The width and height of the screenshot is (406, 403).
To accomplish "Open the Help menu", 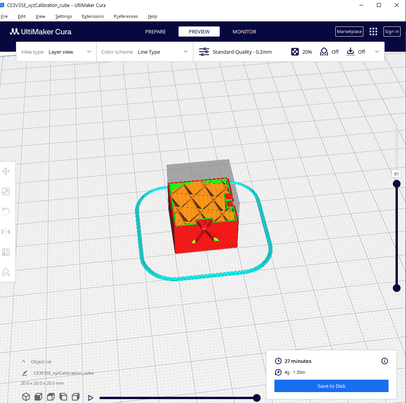I will [152, 16].
